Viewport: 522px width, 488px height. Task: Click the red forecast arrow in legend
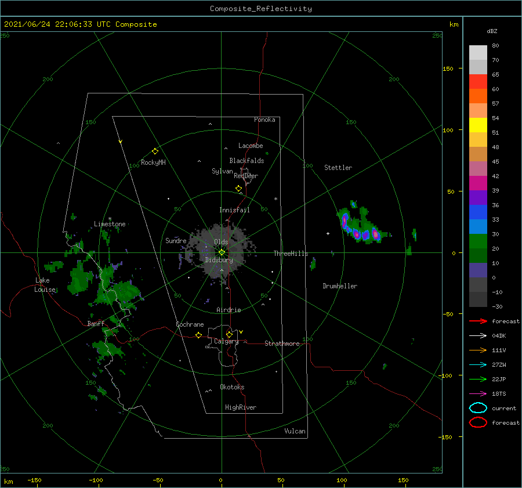(478, 321)
